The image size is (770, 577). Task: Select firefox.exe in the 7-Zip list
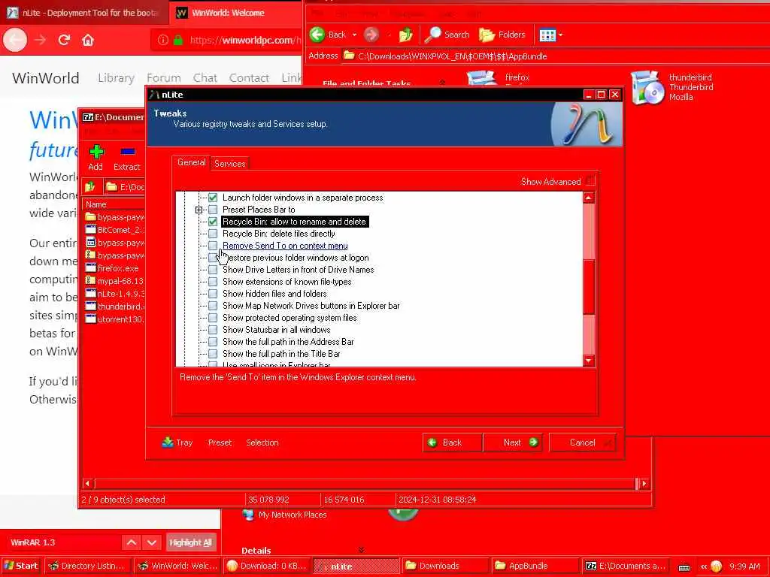pos(113,268)
